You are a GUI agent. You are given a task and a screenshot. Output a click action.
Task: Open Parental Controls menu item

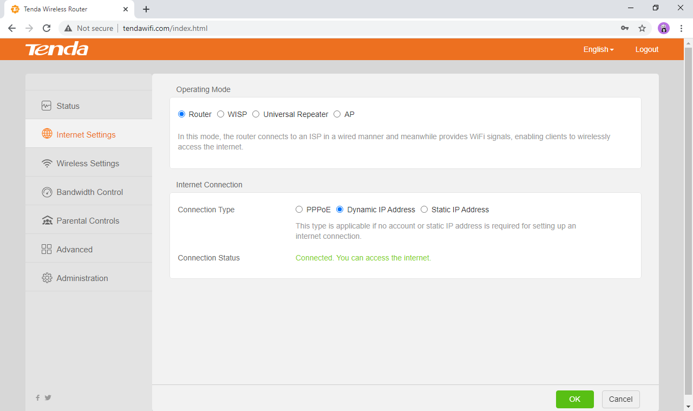(89, 221)
